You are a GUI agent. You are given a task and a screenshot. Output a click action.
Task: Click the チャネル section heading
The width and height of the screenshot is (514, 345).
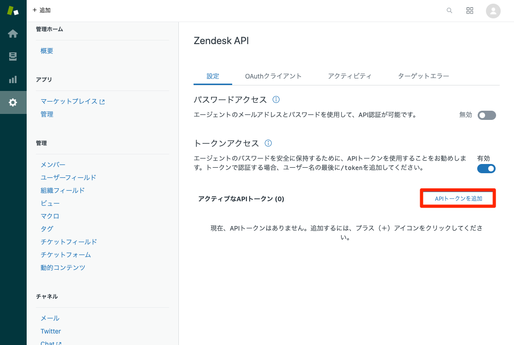tap(46, 296)
